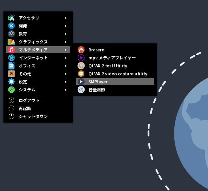Click the SMPlayer play icon
The width and height of the screenshot is (208, 191).
coord(81,82)
